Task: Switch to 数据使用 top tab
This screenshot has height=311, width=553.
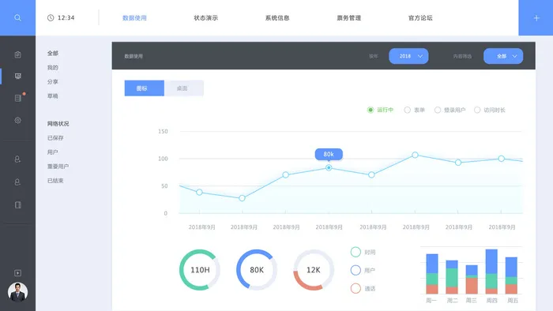Action: (134, 18)
